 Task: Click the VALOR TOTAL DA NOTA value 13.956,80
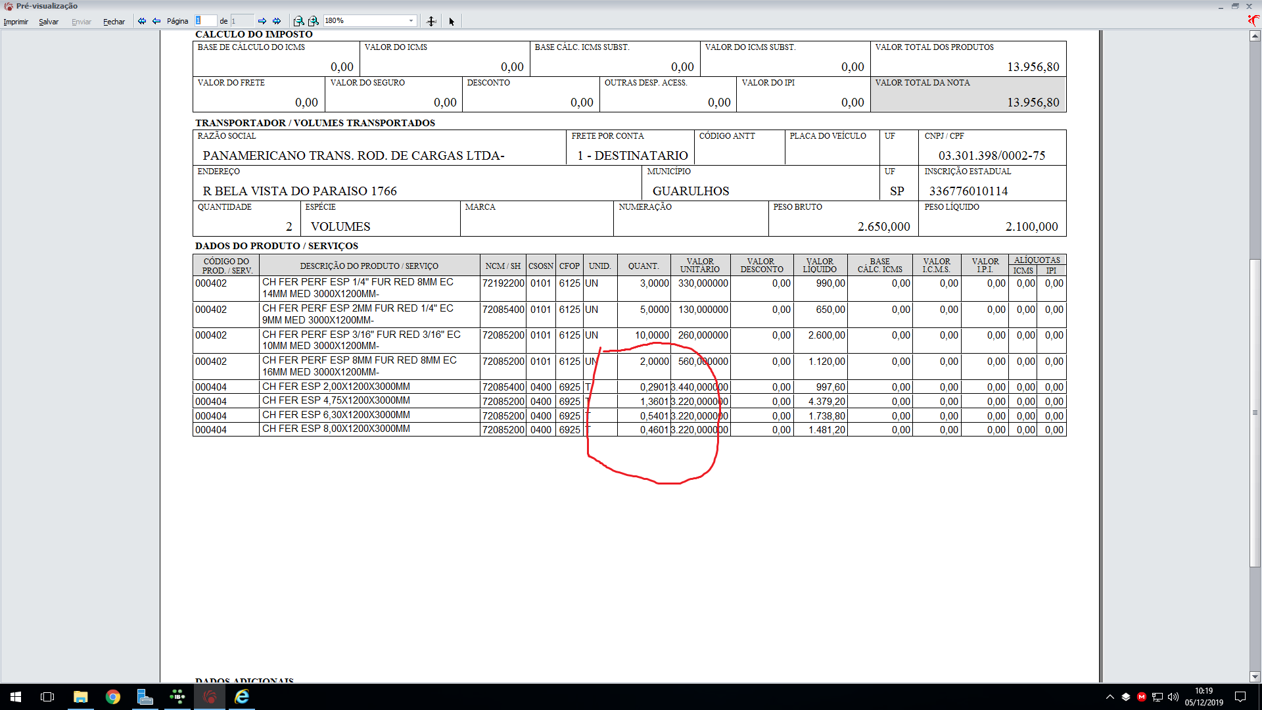[1033, 103]
